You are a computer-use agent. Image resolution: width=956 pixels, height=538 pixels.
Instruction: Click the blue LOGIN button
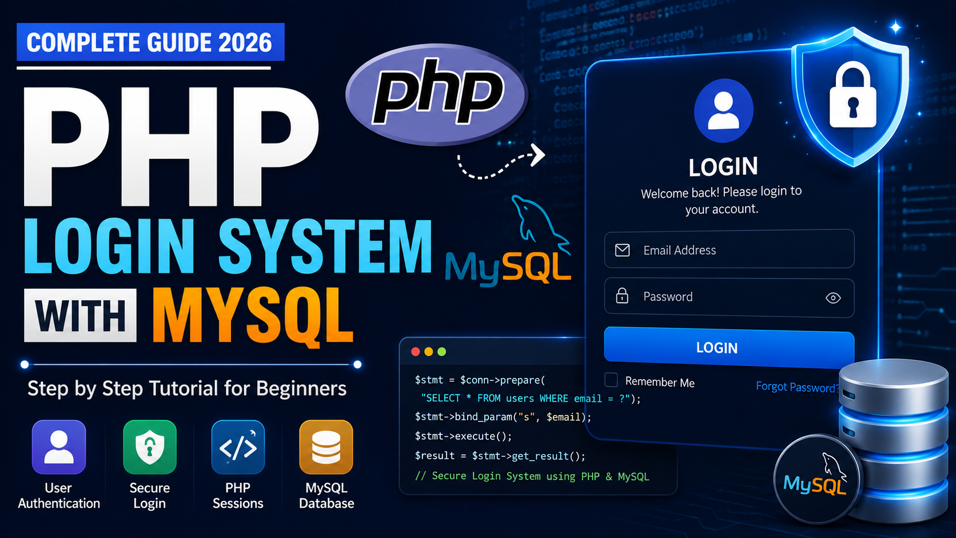(729, 348)
